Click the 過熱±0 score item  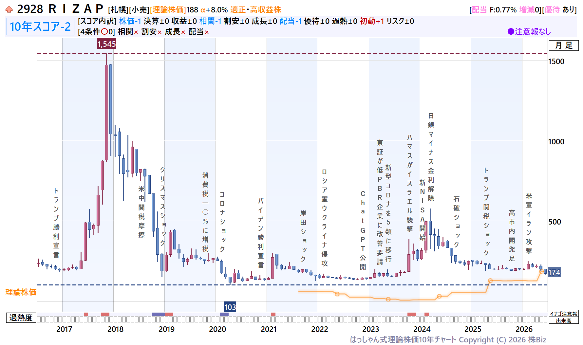click(x=345, y=21)
